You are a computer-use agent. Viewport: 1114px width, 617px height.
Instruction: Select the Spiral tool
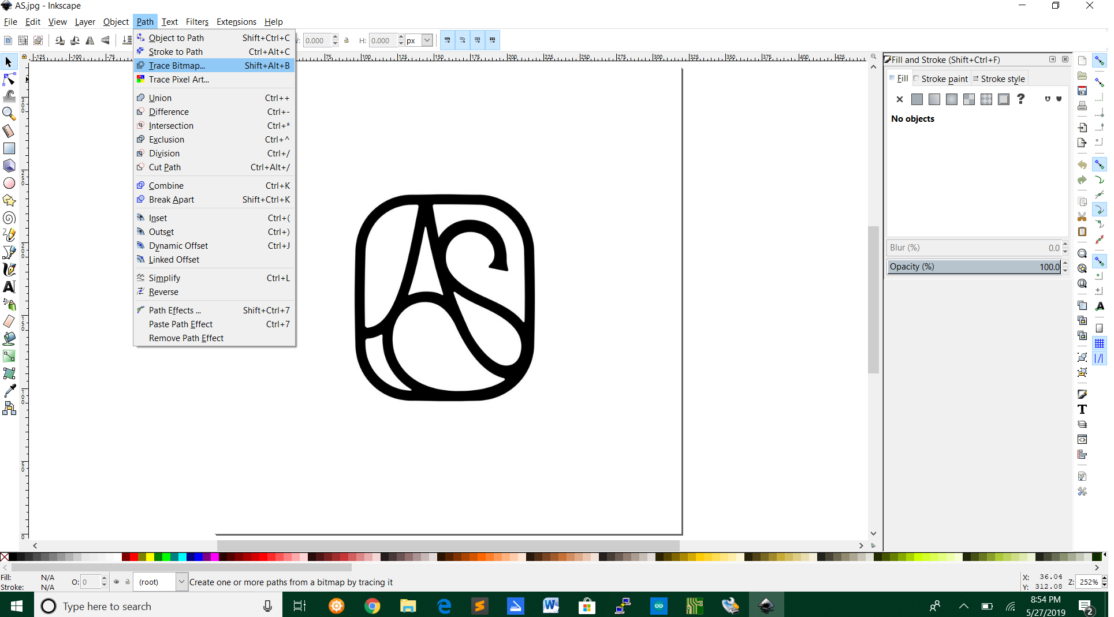click(x=9, y=218)
